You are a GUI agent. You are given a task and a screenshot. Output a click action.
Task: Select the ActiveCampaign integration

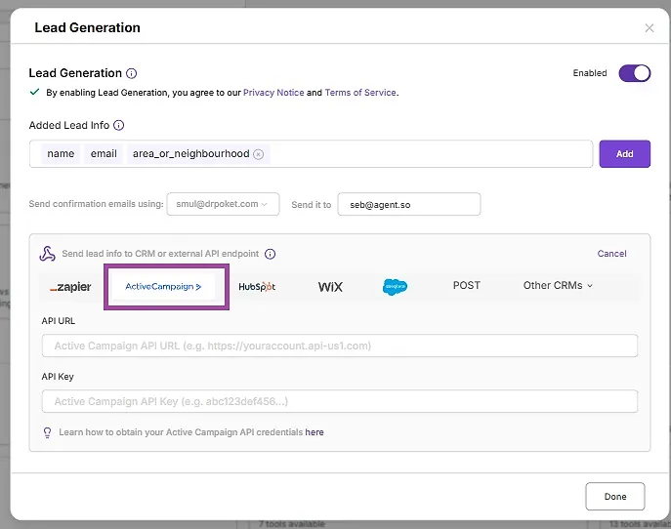tap(163, 287)
